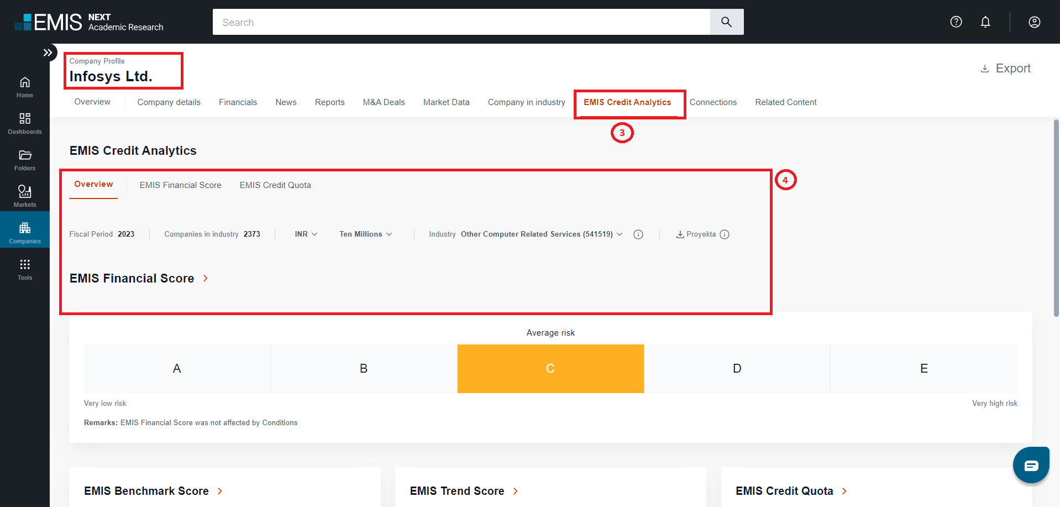Click the risk grade D cell

pyautogui.click(x=737, y=369)
